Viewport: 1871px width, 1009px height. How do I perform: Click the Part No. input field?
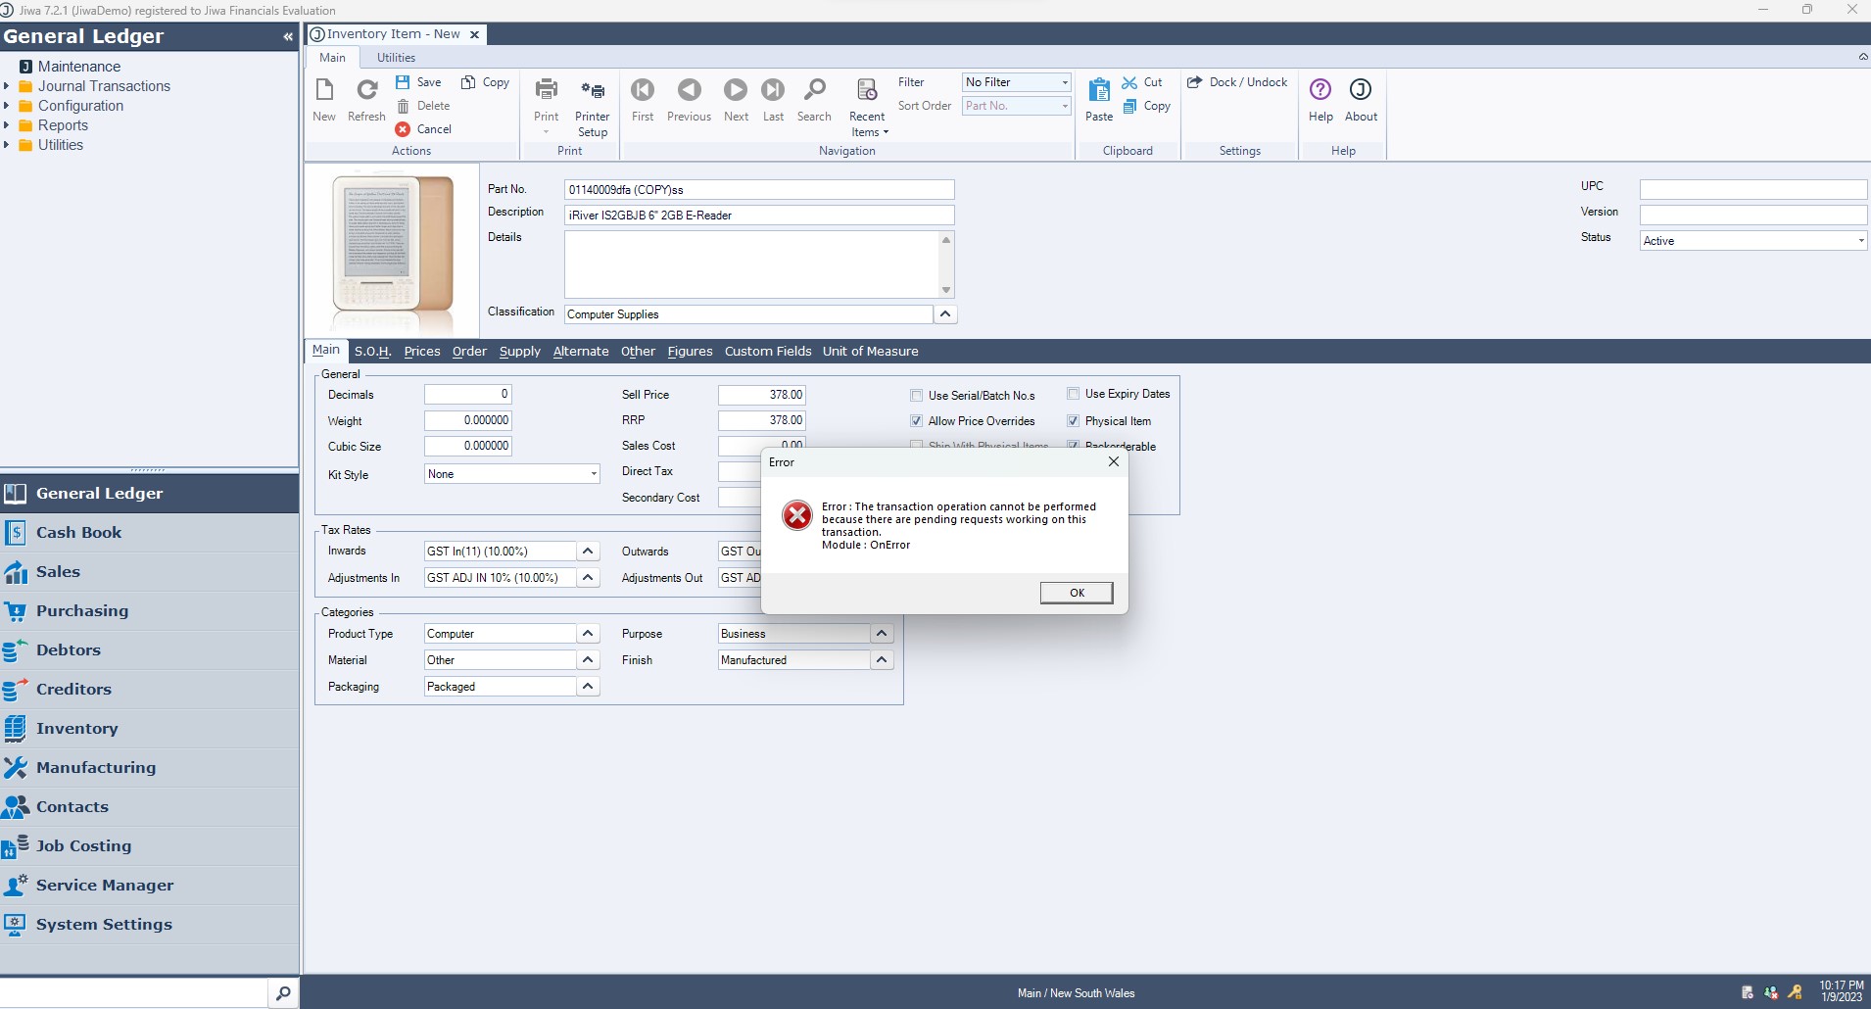[758, 190]
